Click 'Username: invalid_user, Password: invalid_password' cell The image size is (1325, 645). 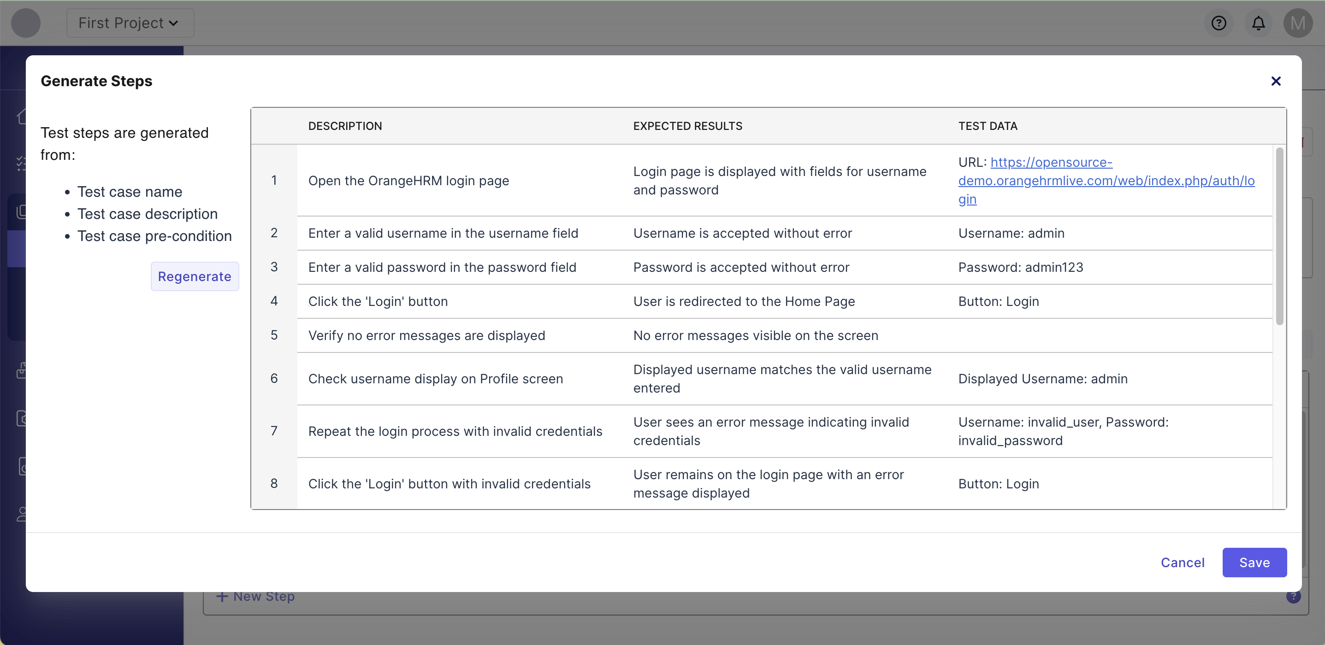pyautogui.click(x=1063, y=431)
